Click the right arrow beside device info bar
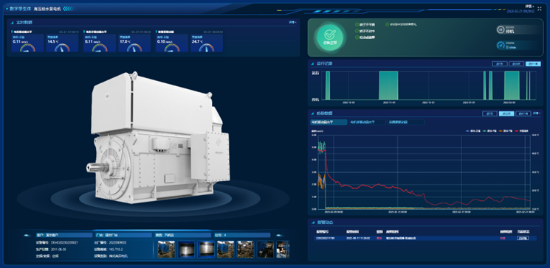Image resolution: width=550 pixels, height=268 pixels. tap(280, 235)
